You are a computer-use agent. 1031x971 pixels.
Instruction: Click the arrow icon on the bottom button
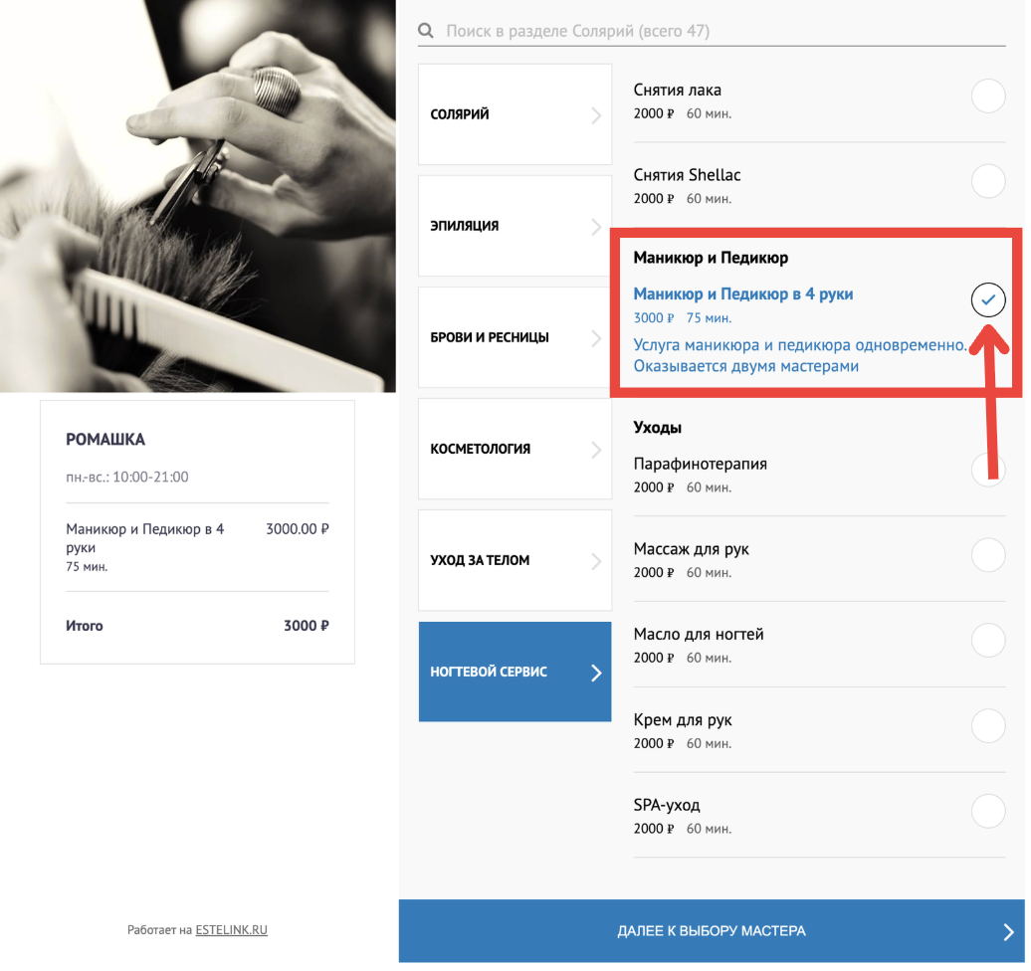(1008, 931)
